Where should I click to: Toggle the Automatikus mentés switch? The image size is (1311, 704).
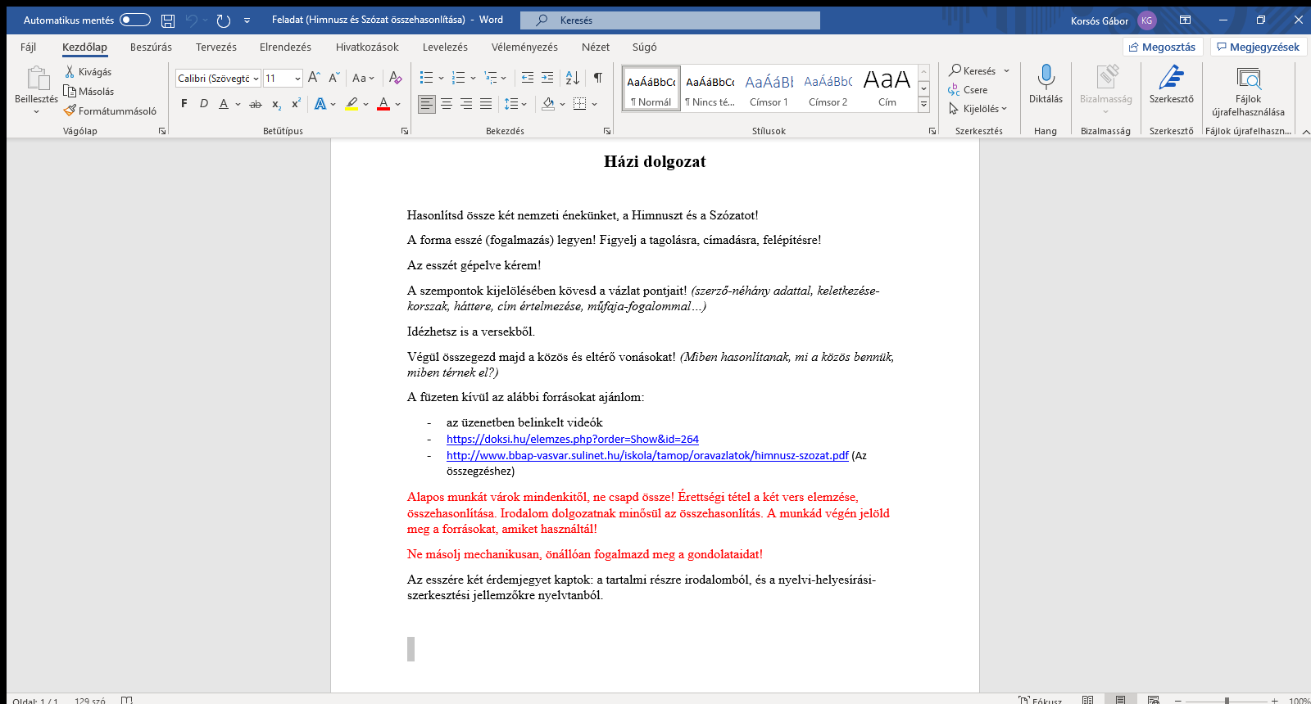click(135, 20)
